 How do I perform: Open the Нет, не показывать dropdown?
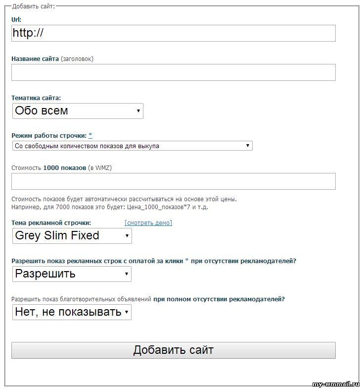point(72,312)
